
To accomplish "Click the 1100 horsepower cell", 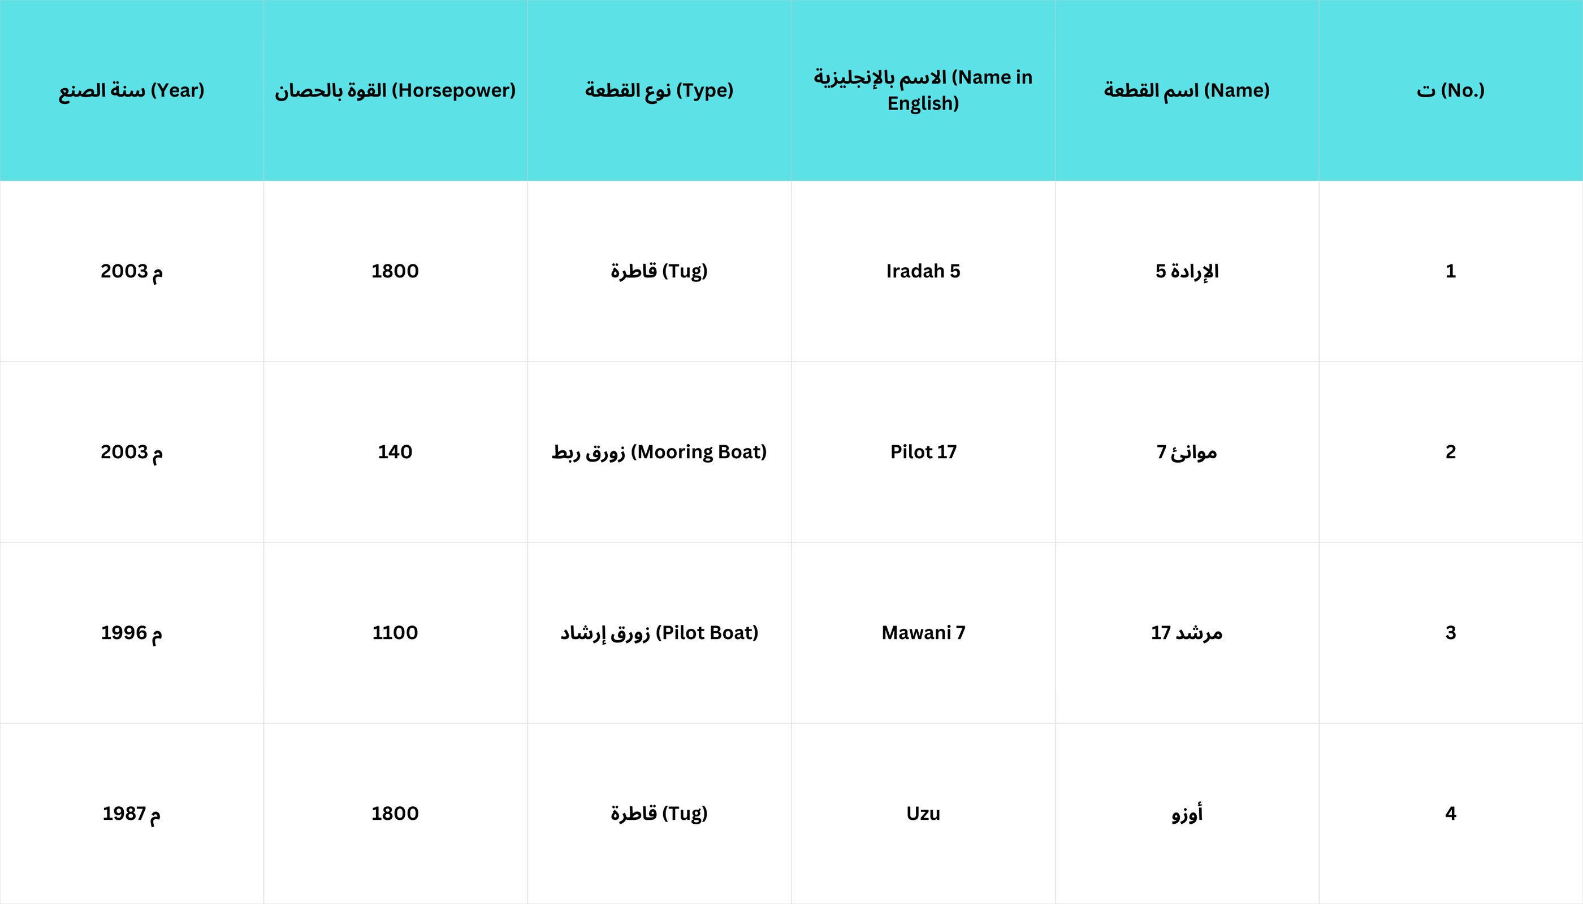I will tap(395, 633).
